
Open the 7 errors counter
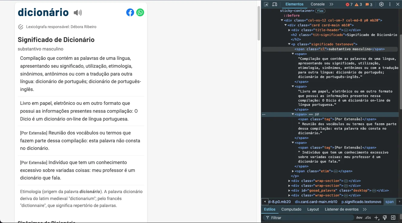point(349,5)
